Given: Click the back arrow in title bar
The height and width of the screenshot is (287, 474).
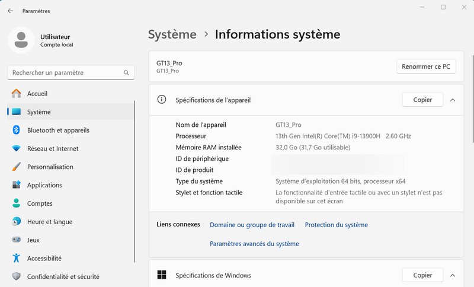Looking at the screenshot, I should pos(11,11).
